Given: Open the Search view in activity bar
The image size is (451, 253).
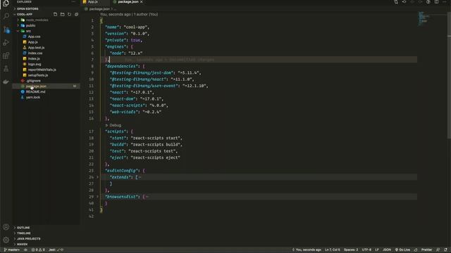Looking at the screenshot, I should (6, 15).
